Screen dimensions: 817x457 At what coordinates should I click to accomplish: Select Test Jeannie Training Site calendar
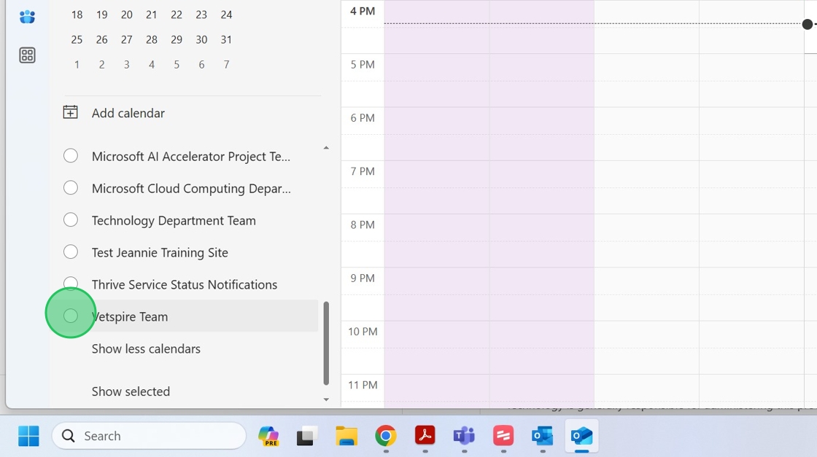(x=71, y=252)
